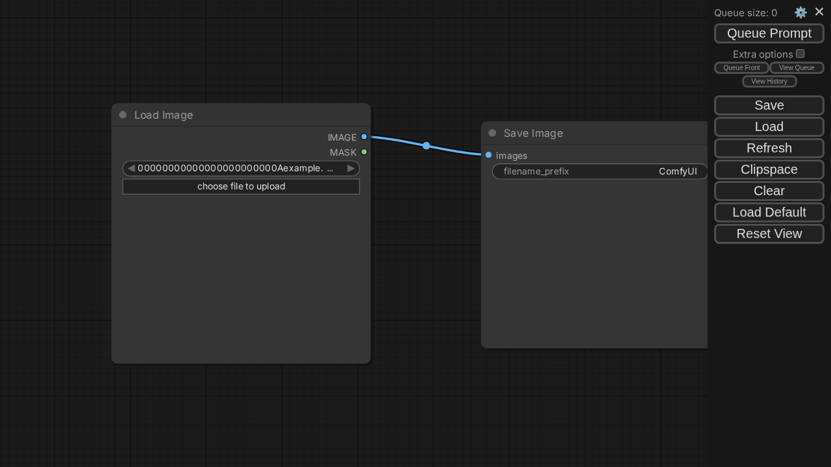Edit the filename_prefix field

click(600, 171)
